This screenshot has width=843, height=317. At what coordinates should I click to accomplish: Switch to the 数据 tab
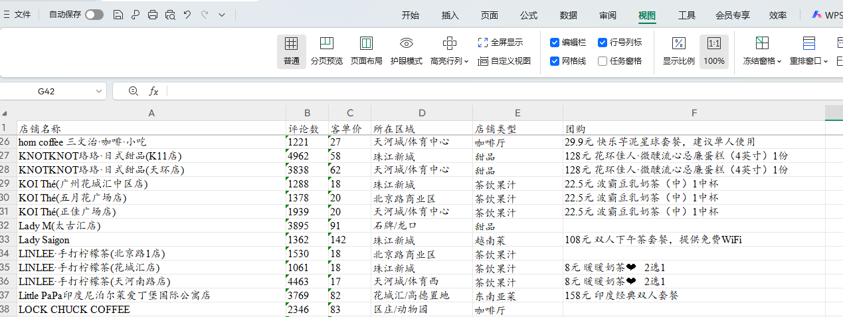click(x=569, y=15)
